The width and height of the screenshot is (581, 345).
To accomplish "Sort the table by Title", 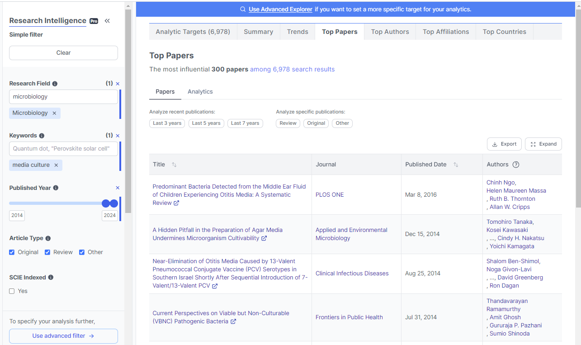I will click(174, 165).
